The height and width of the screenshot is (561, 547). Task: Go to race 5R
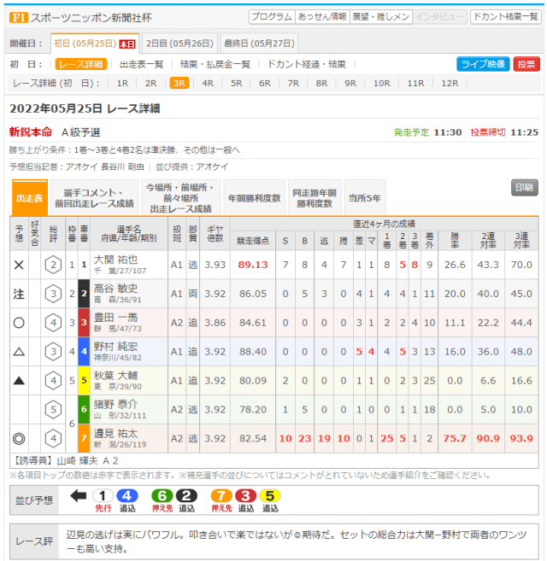coord(236,84)
